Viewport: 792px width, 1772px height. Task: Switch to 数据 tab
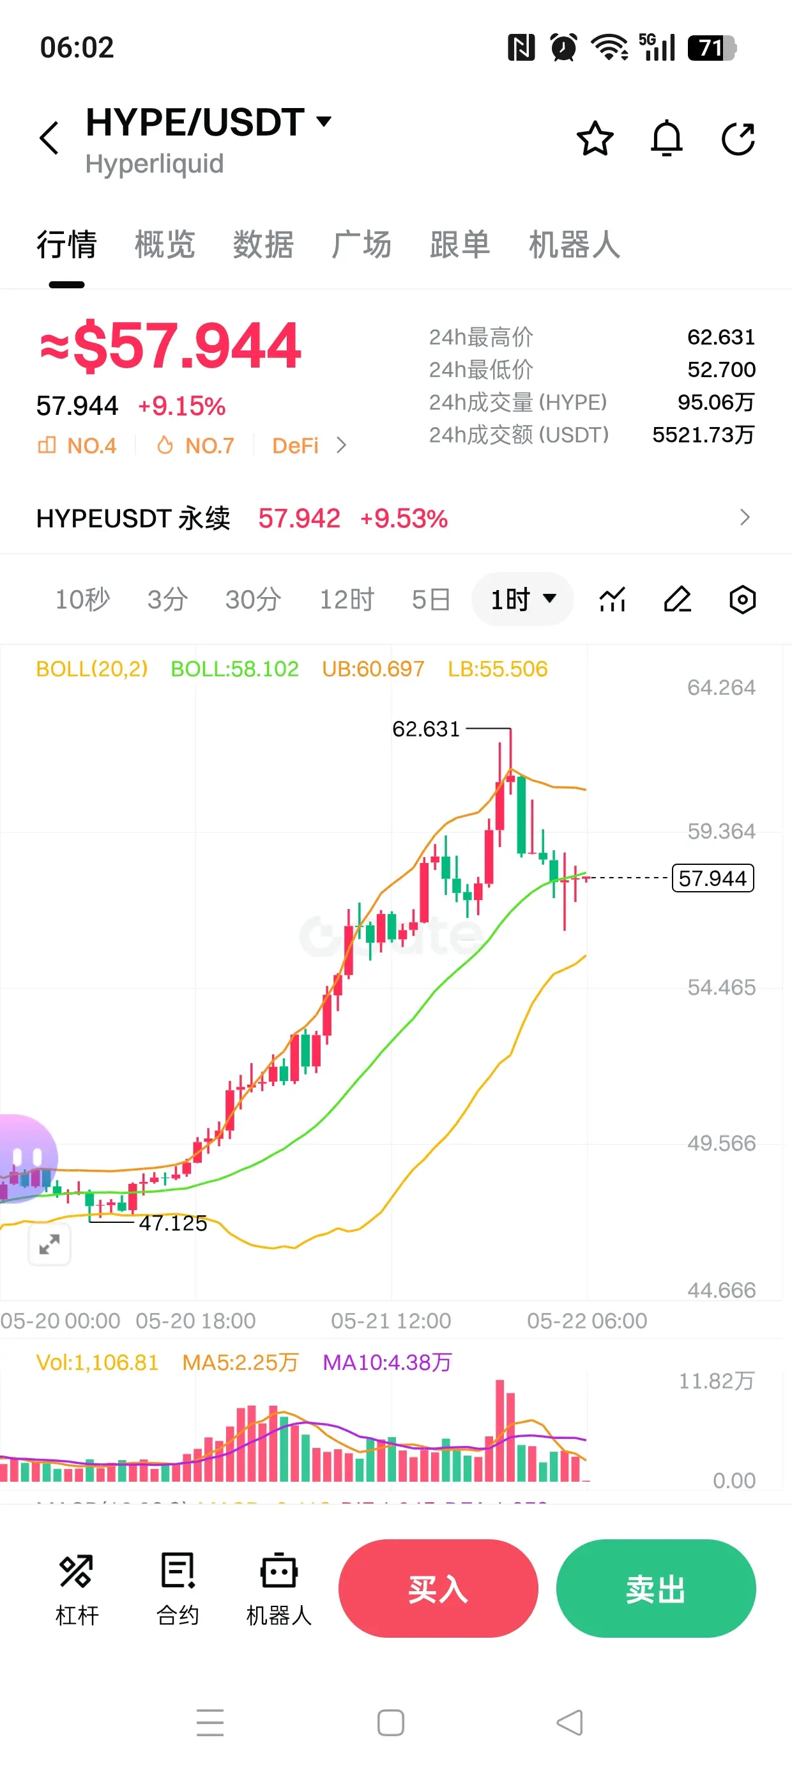263,245
